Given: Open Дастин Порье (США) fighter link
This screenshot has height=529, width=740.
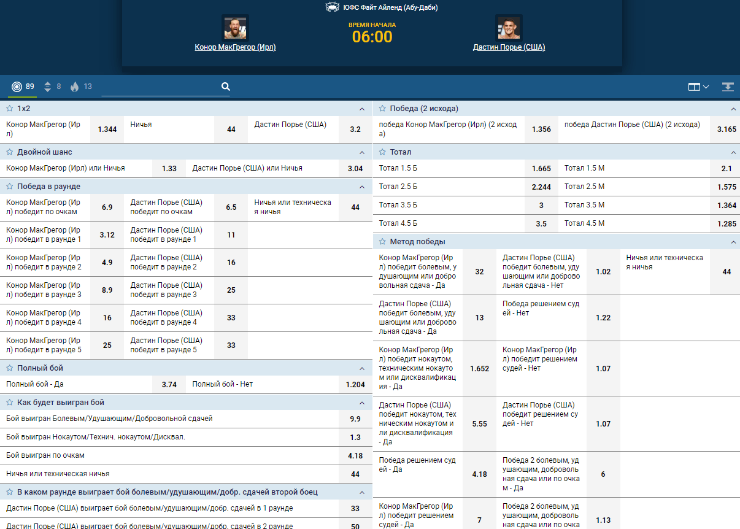Looking at the screenshot, I should coord(509,47).
